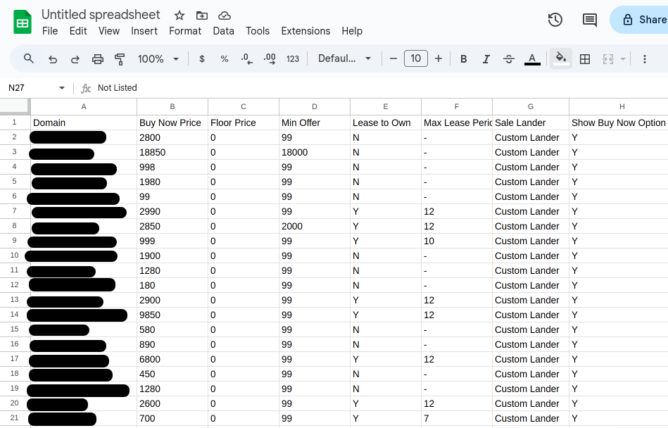Increase decimal places for selection
668x428 pixels.
pyautogui.click(x=269, y=59)
